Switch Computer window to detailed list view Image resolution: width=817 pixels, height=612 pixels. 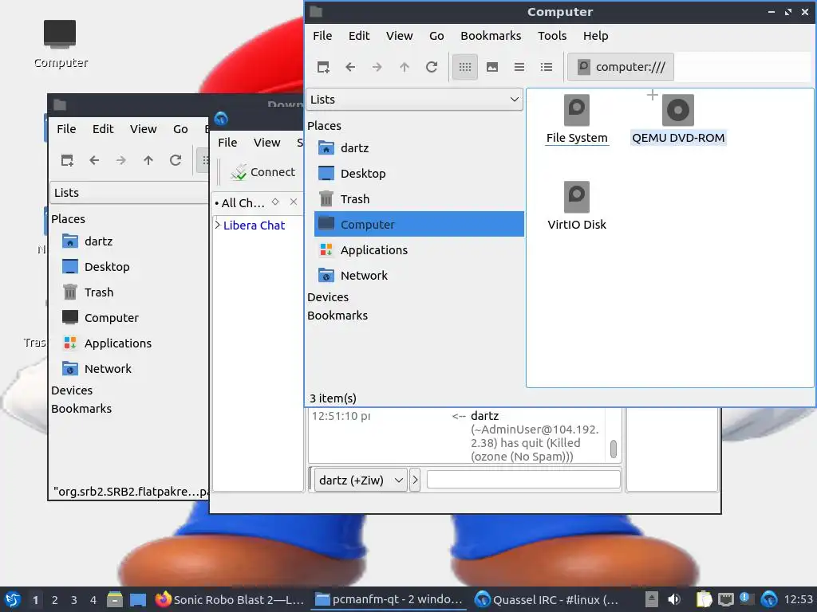coord(546,67)
